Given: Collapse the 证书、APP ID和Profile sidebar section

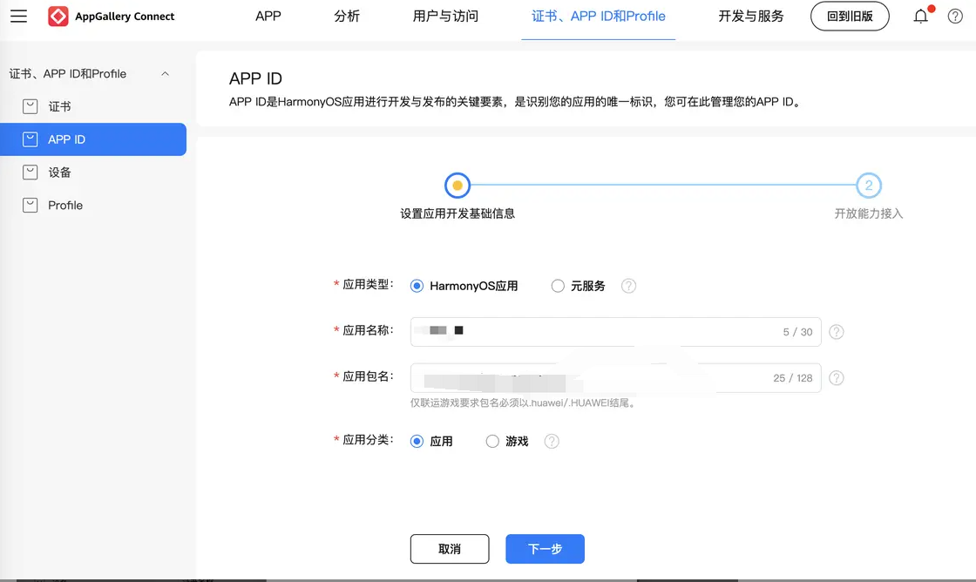Looking at the screenshot, I should tap(165, 73).
